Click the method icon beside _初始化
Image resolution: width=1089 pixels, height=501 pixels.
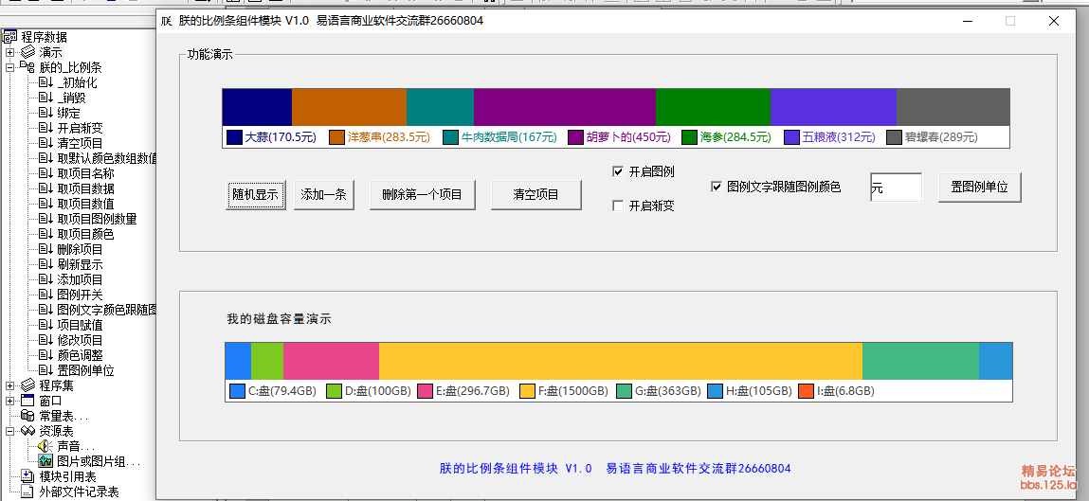[45, 82]
